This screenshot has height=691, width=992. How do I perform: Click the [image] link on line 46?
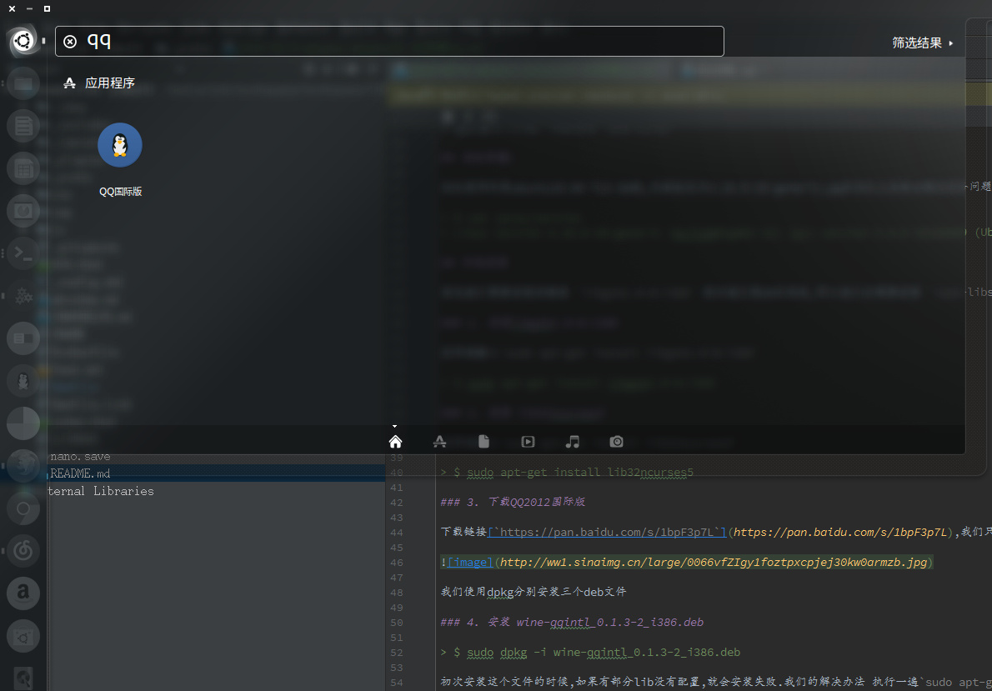click(470, 562)
